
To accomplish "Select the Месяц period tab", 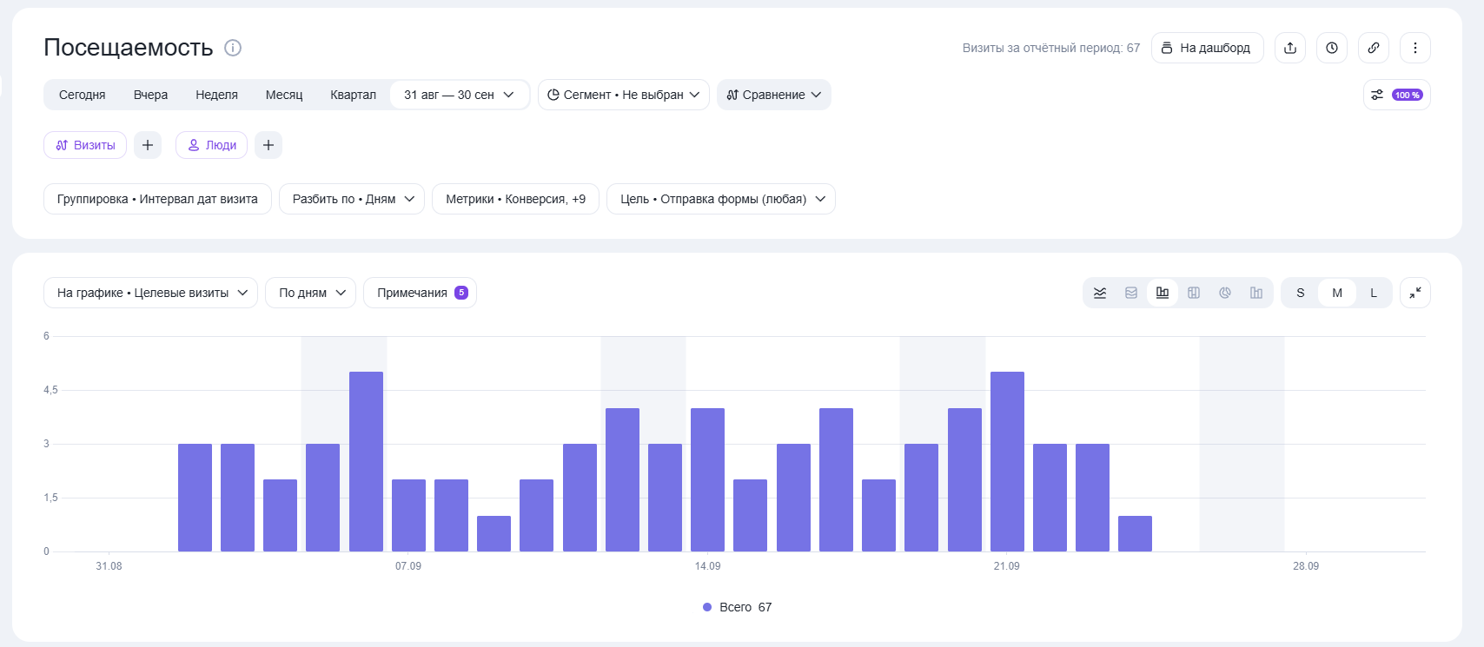I will point(284,95).
